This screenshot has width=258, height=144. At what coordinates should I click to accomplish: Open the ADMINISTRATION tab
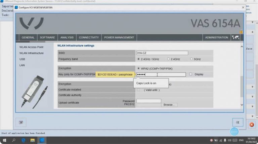pyautogui.click(x=216, y=38)
